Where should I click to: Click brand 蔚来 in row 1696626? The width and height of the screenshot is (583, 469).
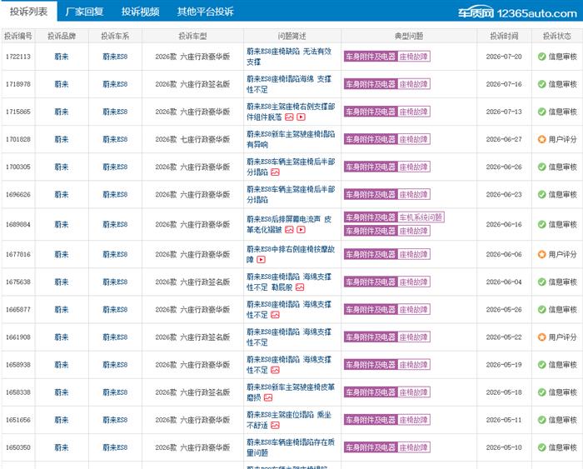62,195
